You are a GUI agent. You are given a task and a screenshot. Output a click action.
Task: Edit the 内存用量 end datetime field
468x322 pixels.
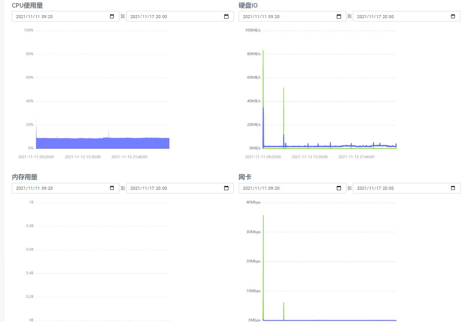[x=180, y=188]
